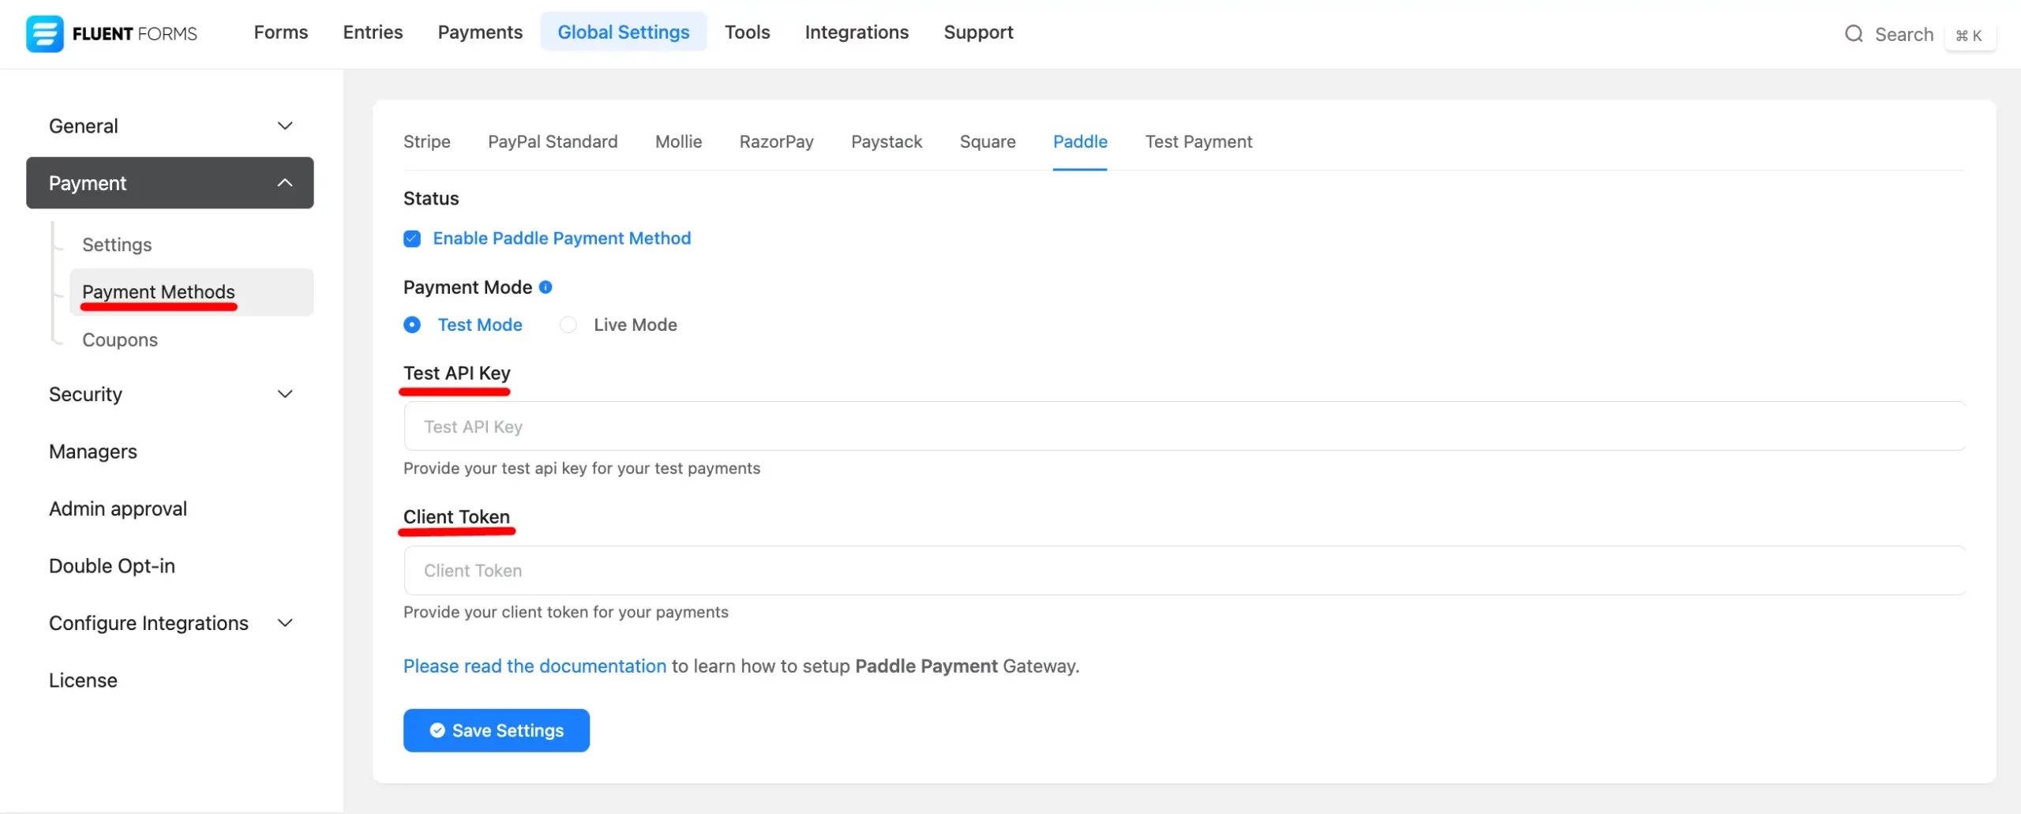Expand the Security sidebar section

point(285,394)
